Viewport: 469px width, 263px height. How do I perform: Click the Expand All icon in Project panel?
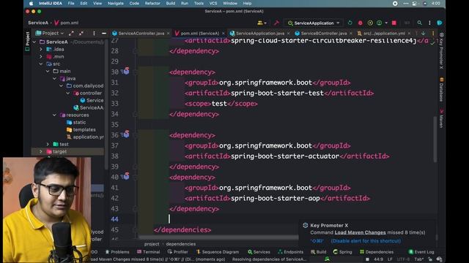click(x=71, y=34)
